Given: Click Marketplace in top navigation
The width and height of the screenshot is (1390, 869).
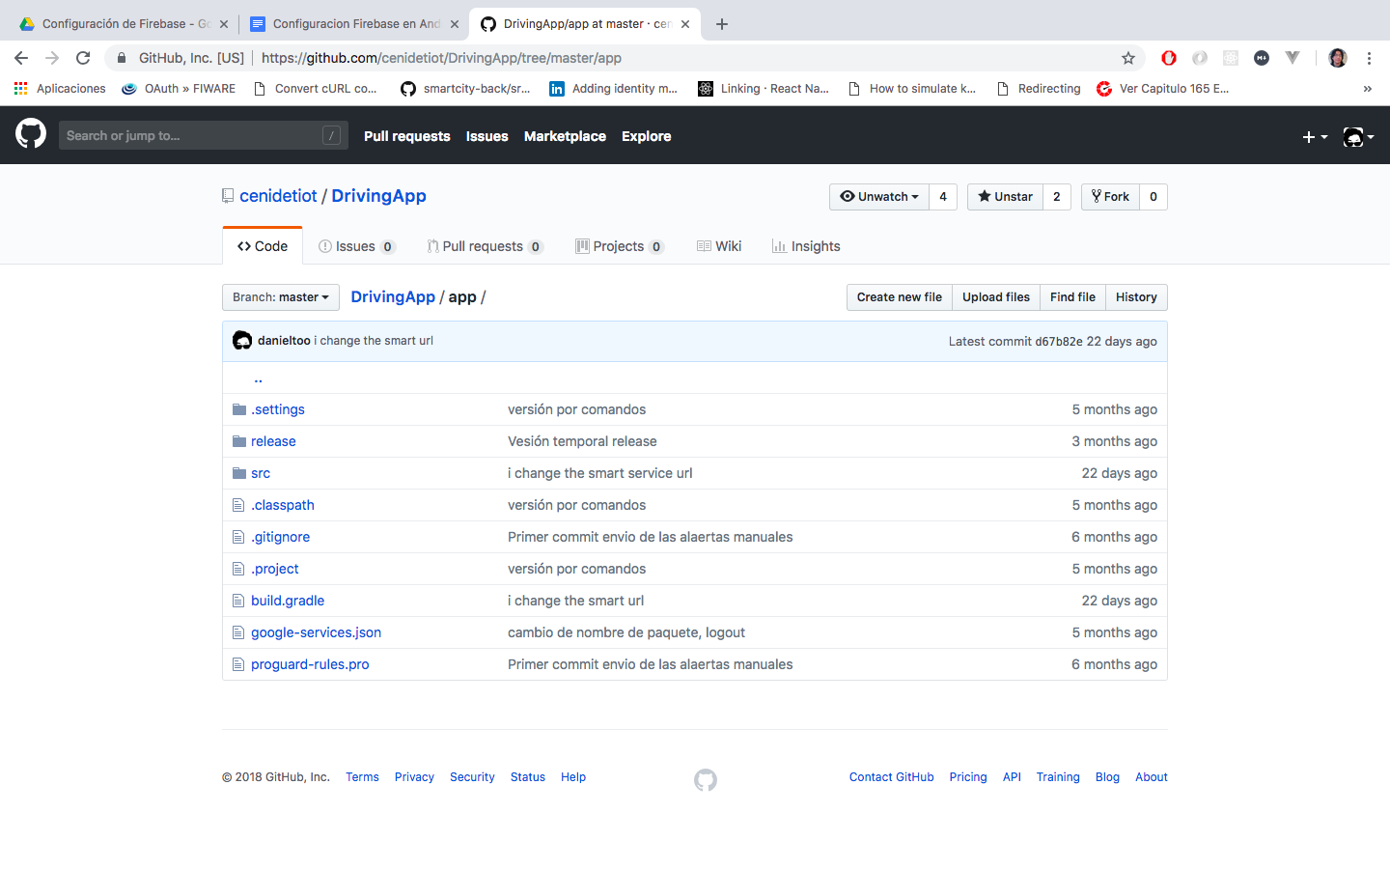Looking at the screenshot, I should pyautogui.click(x=565, y=136).
